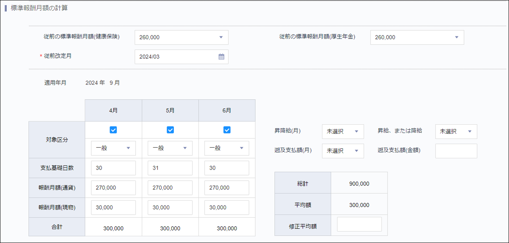Click 5月 報酬月額(現物) field

pyautogui.click(x=170, y=208)
